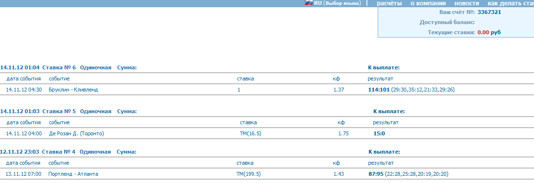Viewport: 534px width, 183px height.
Task: Select event date 13.11.12 07:00
Action: 24,174
